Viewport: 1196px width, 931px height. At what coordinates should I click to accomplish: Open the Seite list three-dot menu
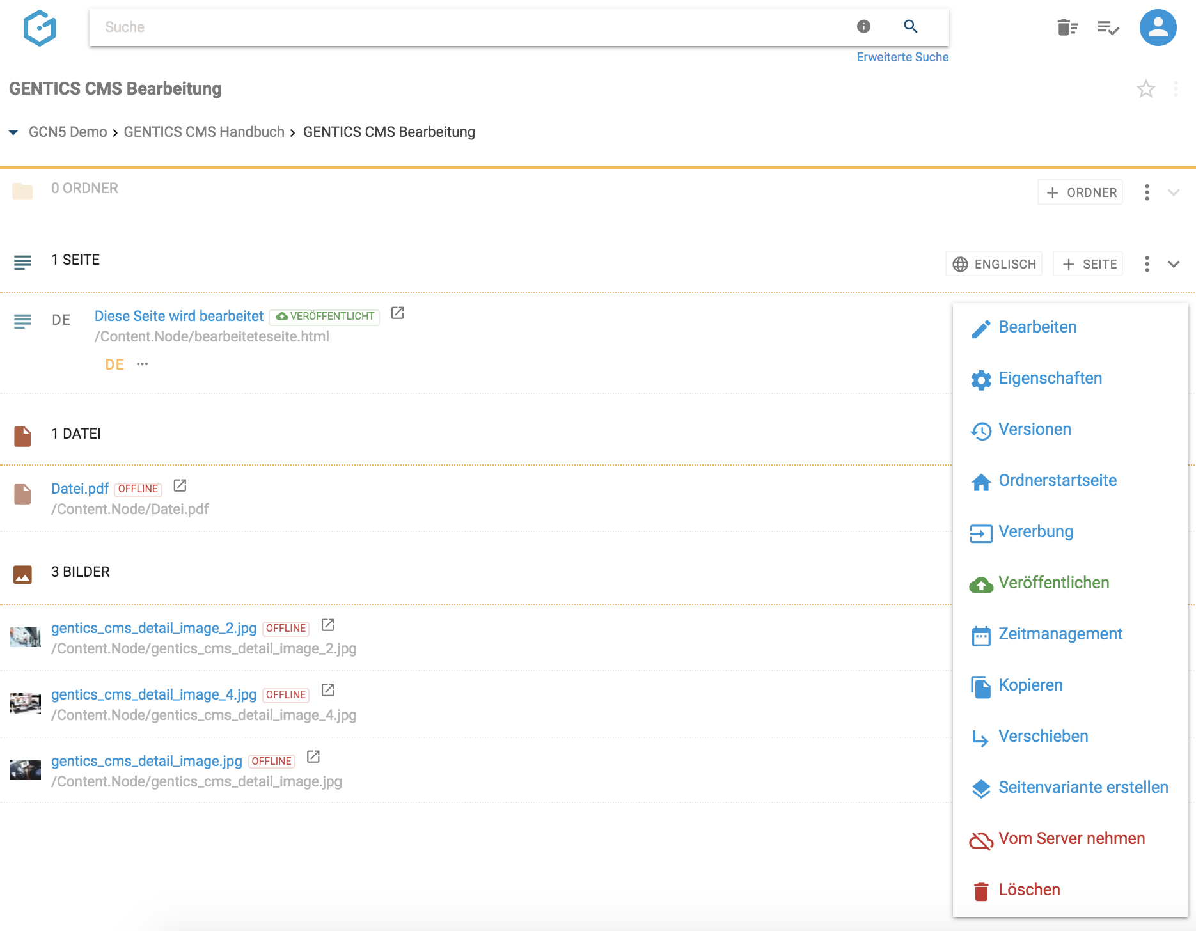[x=1147, y=264]
